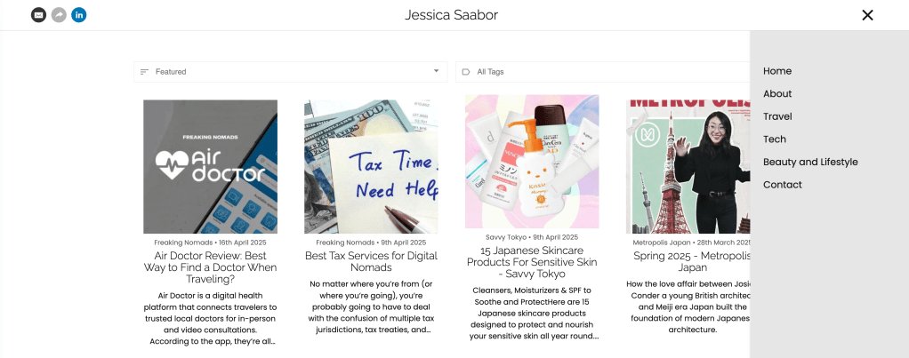This screenshot has height=358, width=909.
Task: Open Beauty and Lifestyle menu item
Action: [809, 162]
